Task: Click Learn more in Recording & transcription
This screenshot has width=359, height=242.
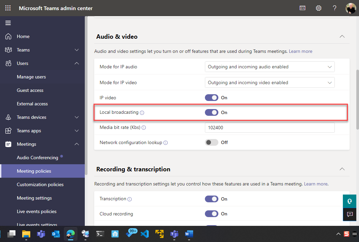Action: 316,184
